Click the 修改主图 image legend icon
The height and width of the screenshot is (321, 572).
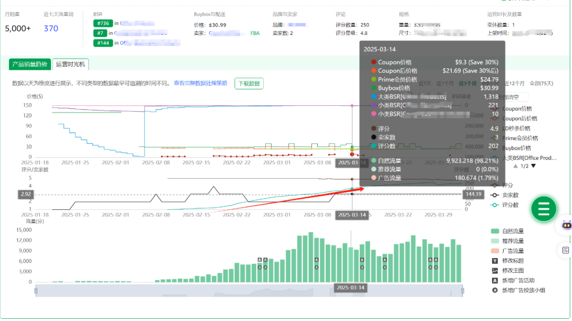(494, 270)
